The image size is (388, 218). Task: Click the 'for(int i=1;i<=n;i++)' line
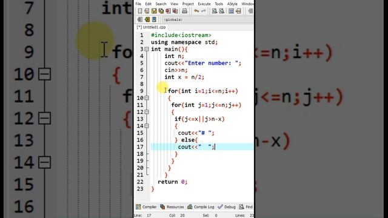(203, 91)
